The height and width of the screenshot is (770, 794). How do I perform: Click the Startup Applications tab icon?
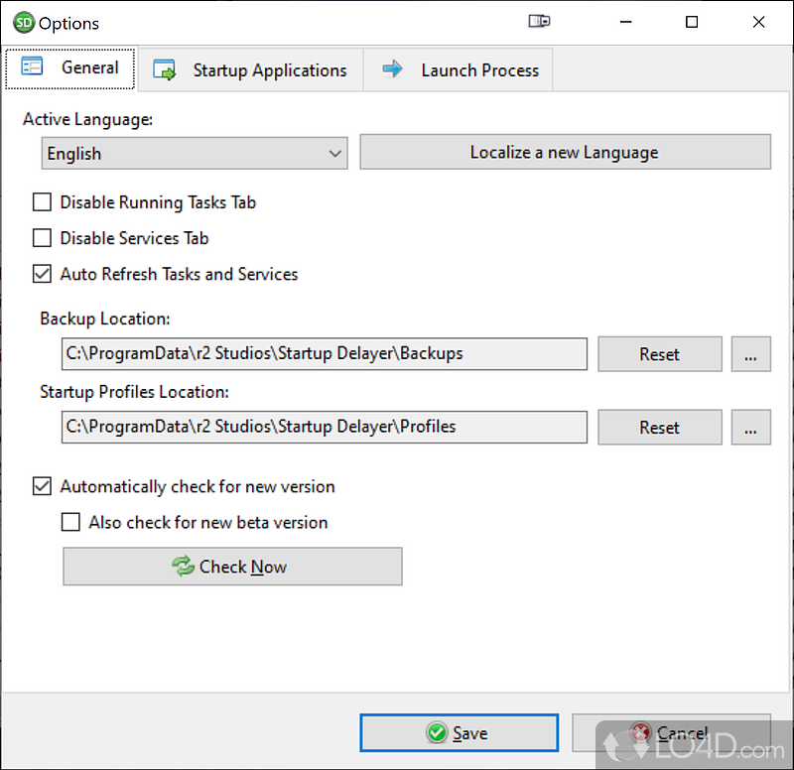tap(164, 70)
